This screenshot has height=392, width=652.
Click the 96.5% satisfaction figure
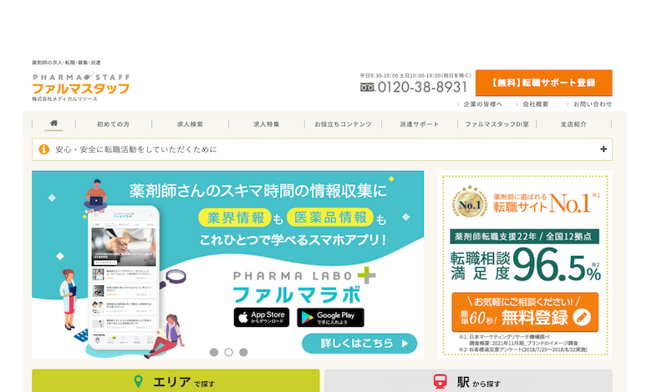tap(557, 264)
